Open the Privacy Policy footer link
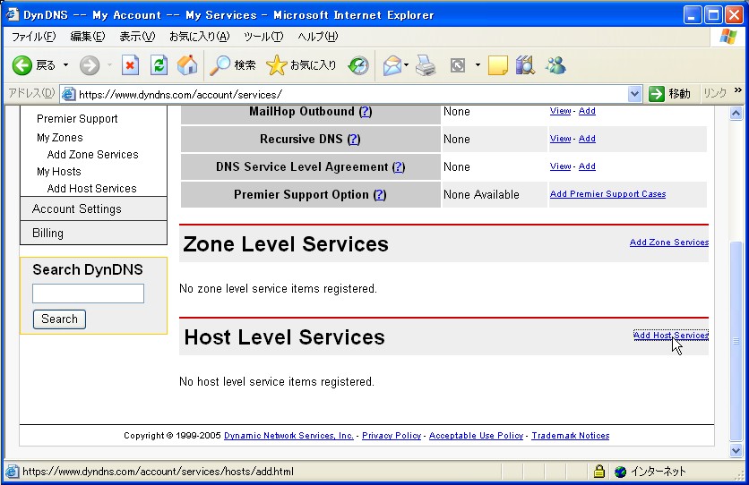Screen dimensions: 749x485 (392, 436)
